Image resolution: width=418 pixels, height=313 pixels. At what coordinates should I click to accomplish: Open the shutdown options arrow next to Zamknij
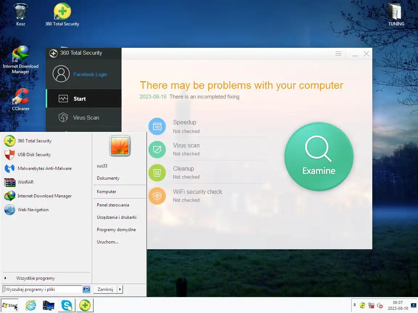[x=120, y=289]
